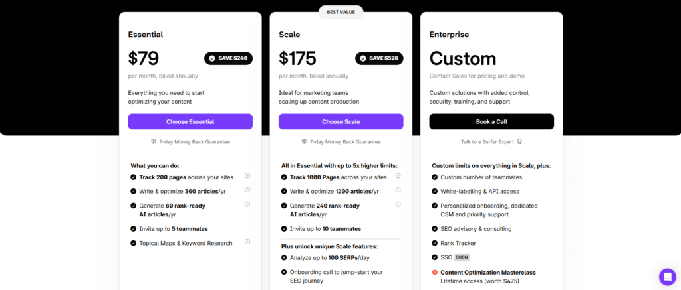Open the chat widget in the corner

tap(667, 277)
